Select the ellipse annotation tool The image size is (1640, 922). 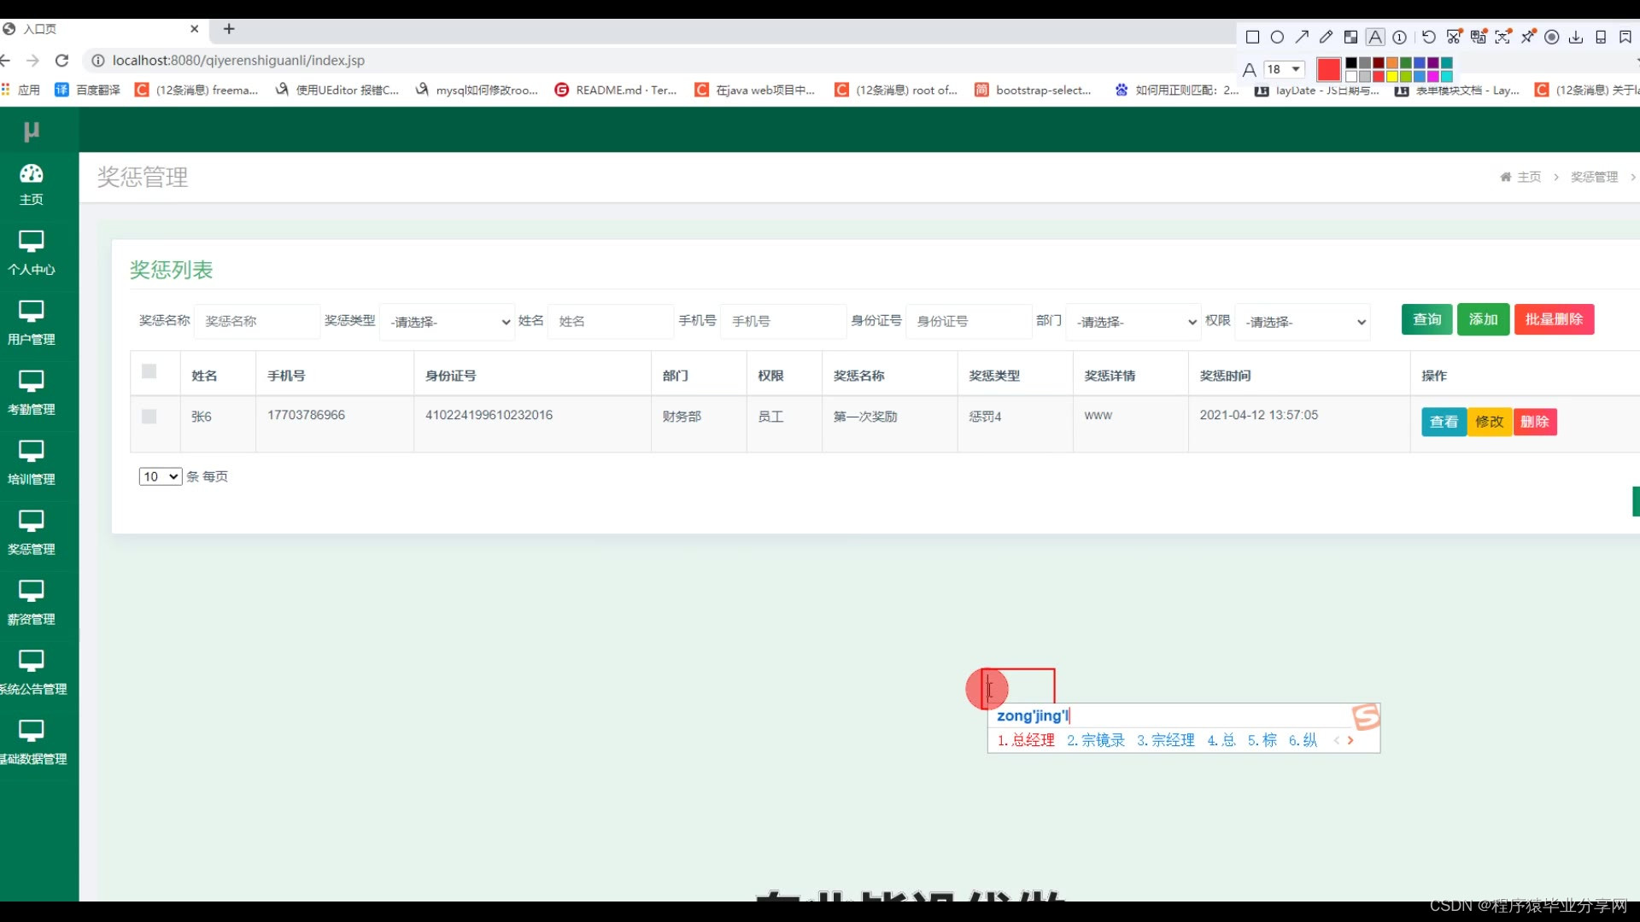click(x=1277, y=38)
